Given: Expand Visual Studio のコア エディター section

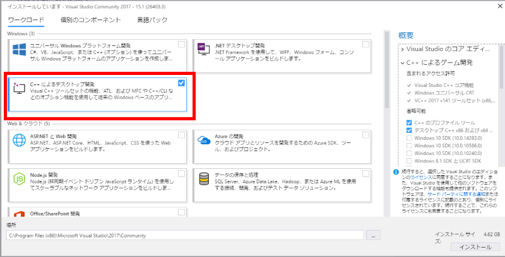Looking at the screenshot, I should (403, 50).
